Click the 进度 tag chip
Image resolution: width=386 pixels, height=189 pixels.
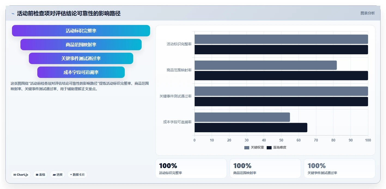pyautogui.click(x=57, y=175)
